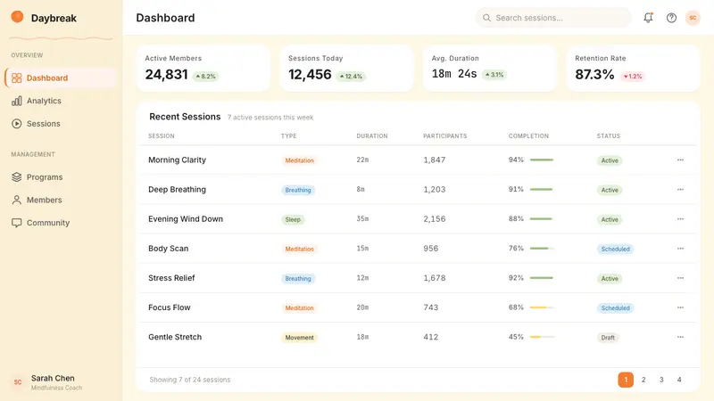The image size is (714, 401).
Task: Go to page 1 of sessions
Action: [x=626, y=380]
